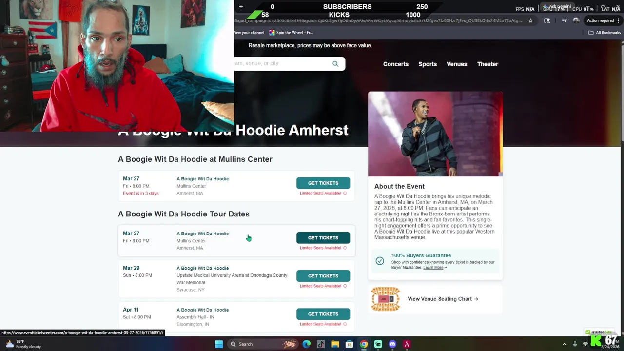Image resolution: width=624 pixels, height=351 pixels.
Task: Show hidden system tray icons chevron
Action: point(565,344)
